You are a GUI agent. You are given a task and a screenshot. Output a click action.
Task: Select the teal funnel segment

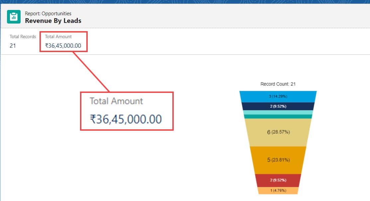[278, 116]
